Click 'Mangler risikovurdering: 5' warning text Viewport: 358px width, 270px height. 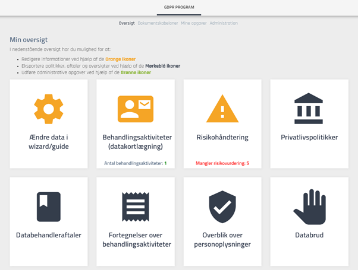click(x=222, y=163)
